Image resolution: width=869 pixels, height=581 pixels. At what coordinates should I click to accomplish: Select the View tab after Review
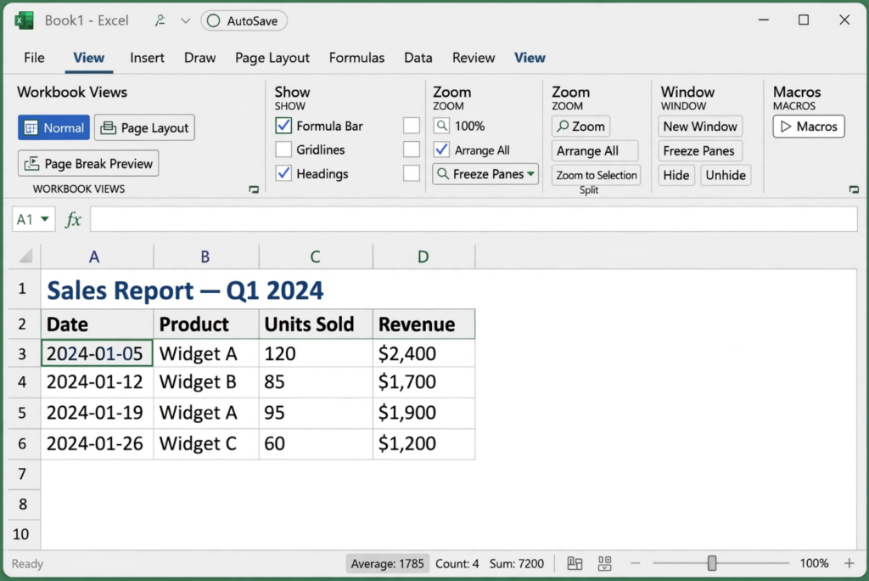pyautogui.click(x=530, y=58)
